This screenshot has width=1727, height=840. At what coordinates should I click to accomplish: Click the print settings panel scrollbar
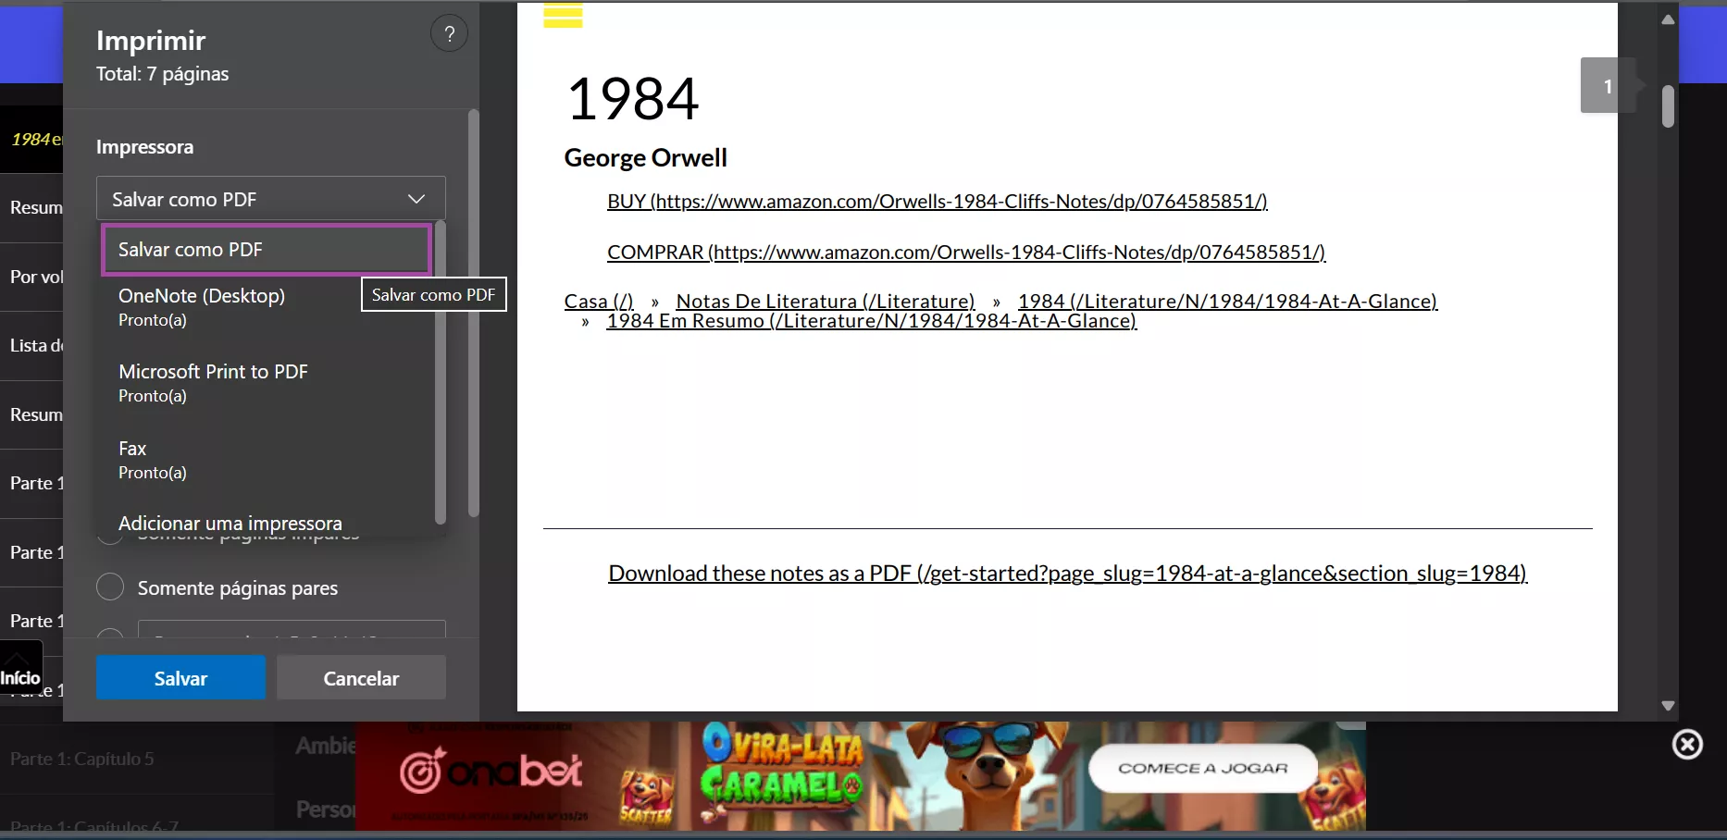(474, 313)
